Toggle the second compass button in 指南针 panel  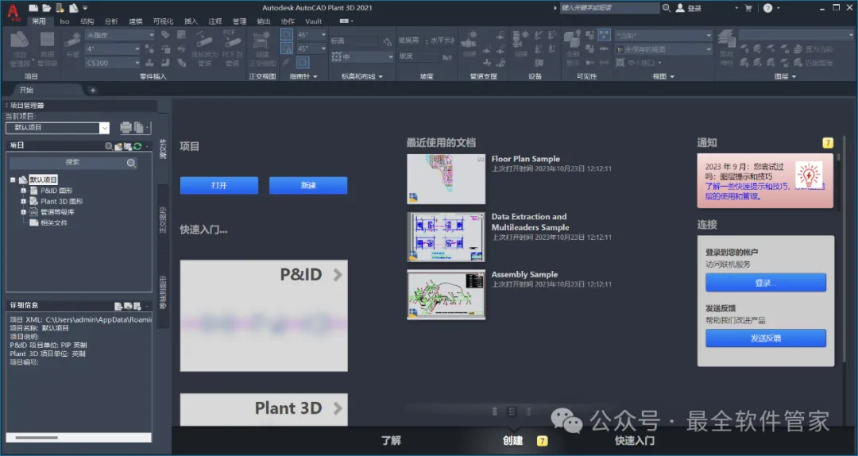(287, 48)
